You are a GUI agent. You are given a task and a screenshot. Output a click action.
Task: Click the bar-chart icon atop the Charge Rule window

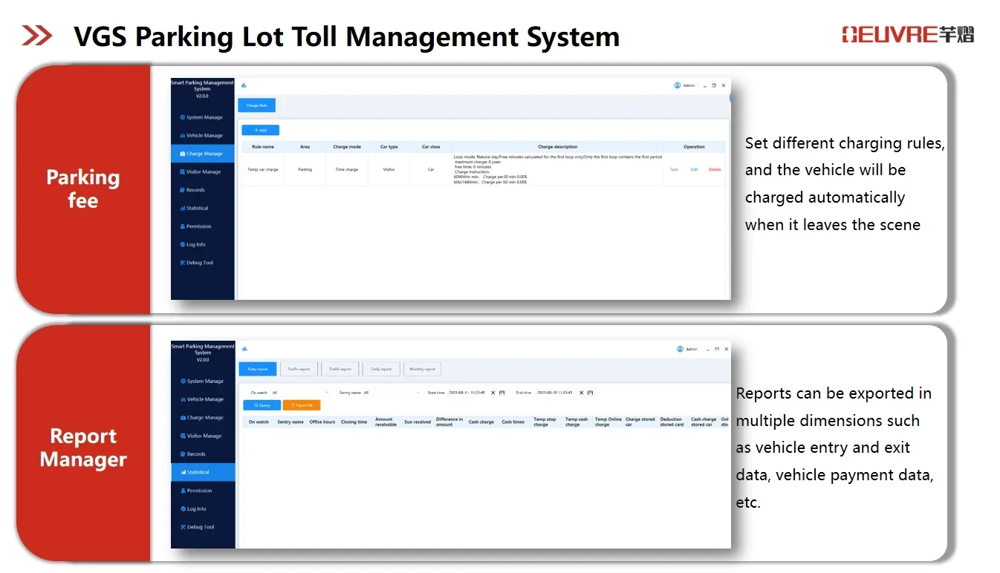(244, 85)
